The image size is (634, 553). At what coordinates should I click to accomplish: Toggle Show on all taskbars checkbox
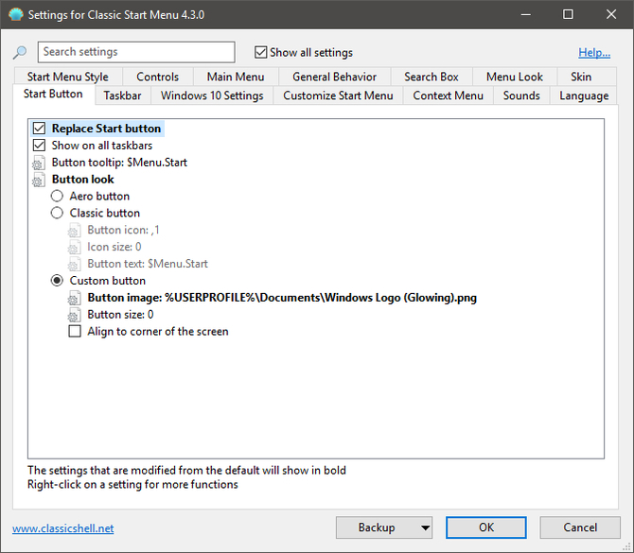pyautogui.click(x=39, y=146)
